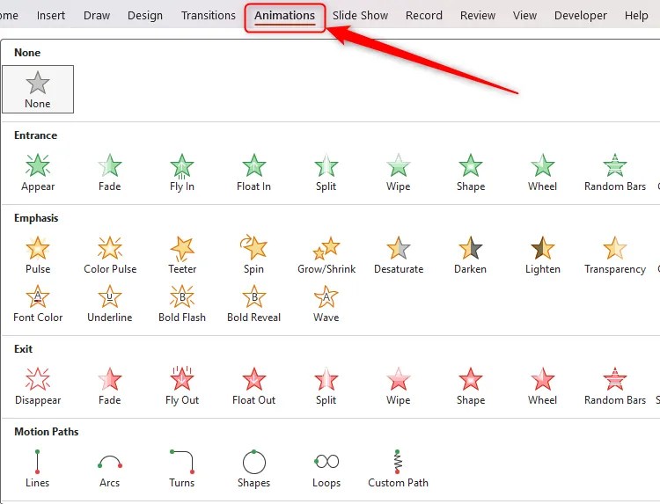
Task: Choose the Fade entrance effect
Action: click(109, 173)
